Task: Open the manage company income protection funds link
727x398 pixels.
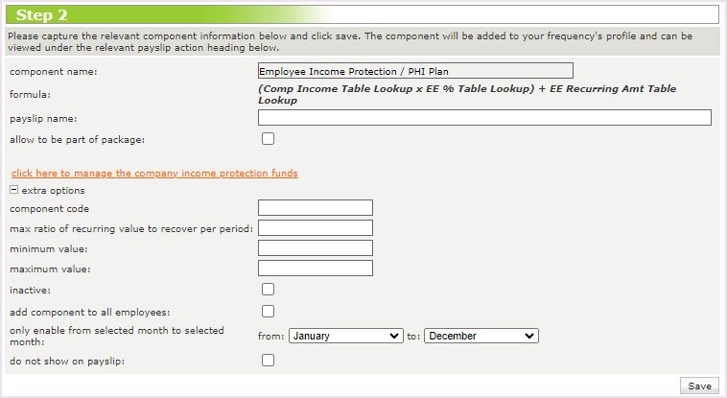Action: click(x=154, y=174)
